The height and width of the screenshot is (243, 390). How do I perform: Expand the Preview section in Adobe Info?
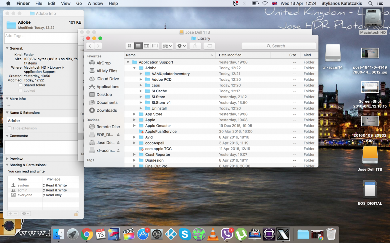coord(7,159)
